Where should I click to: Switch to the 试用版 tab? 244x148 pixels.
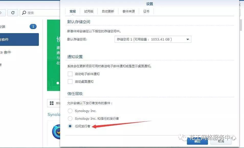(88, 11)
